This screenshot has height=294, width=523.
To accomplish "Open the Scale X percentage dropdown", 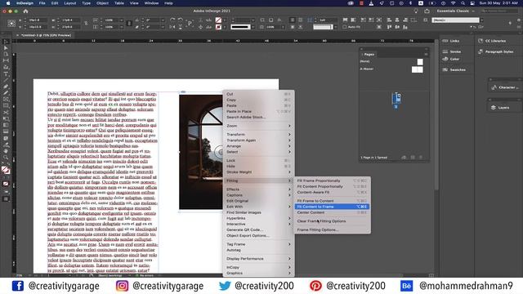I will click(x=121, y=20).
